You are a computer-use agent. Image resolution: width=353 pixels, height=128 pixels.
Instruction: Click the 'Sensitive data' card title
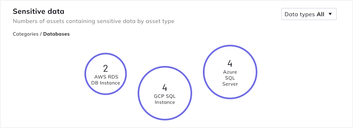point(39,11)
